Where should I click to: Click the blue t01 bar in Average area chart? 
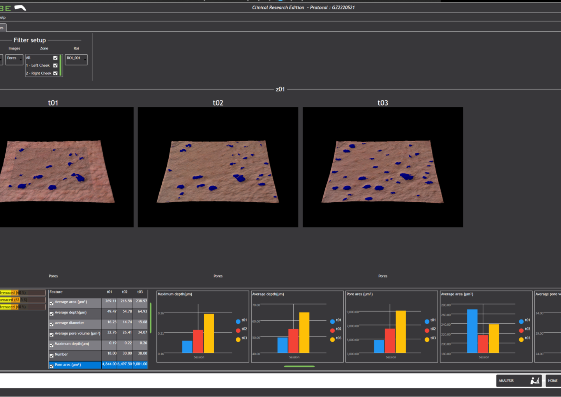coord(472,331)
